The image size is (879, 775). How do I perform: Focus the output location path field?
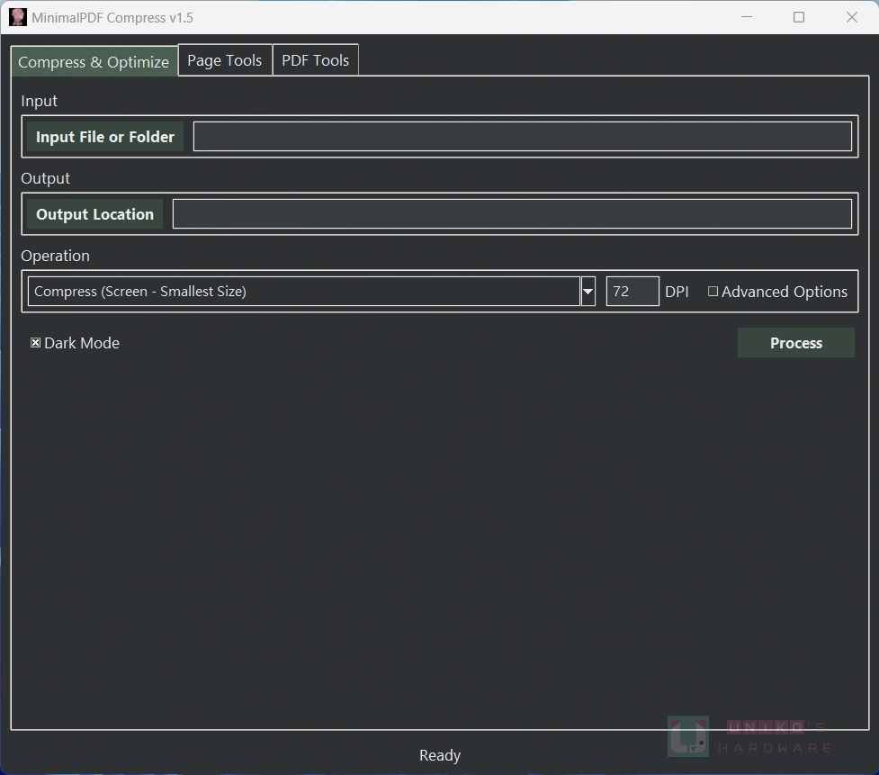pos(513,214)
